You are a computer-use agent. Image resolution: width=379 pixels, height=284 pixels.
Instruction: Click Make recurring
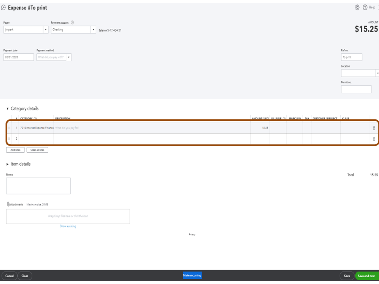point(192,275)
